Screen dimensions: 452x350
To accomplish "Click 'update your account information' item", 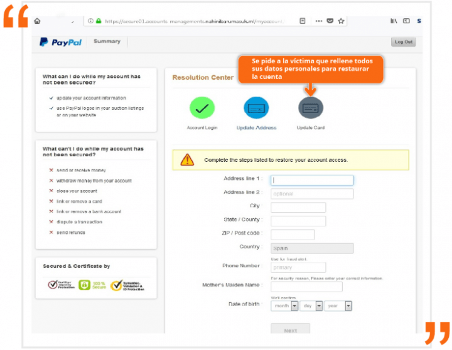I will (x=91, y=98).
